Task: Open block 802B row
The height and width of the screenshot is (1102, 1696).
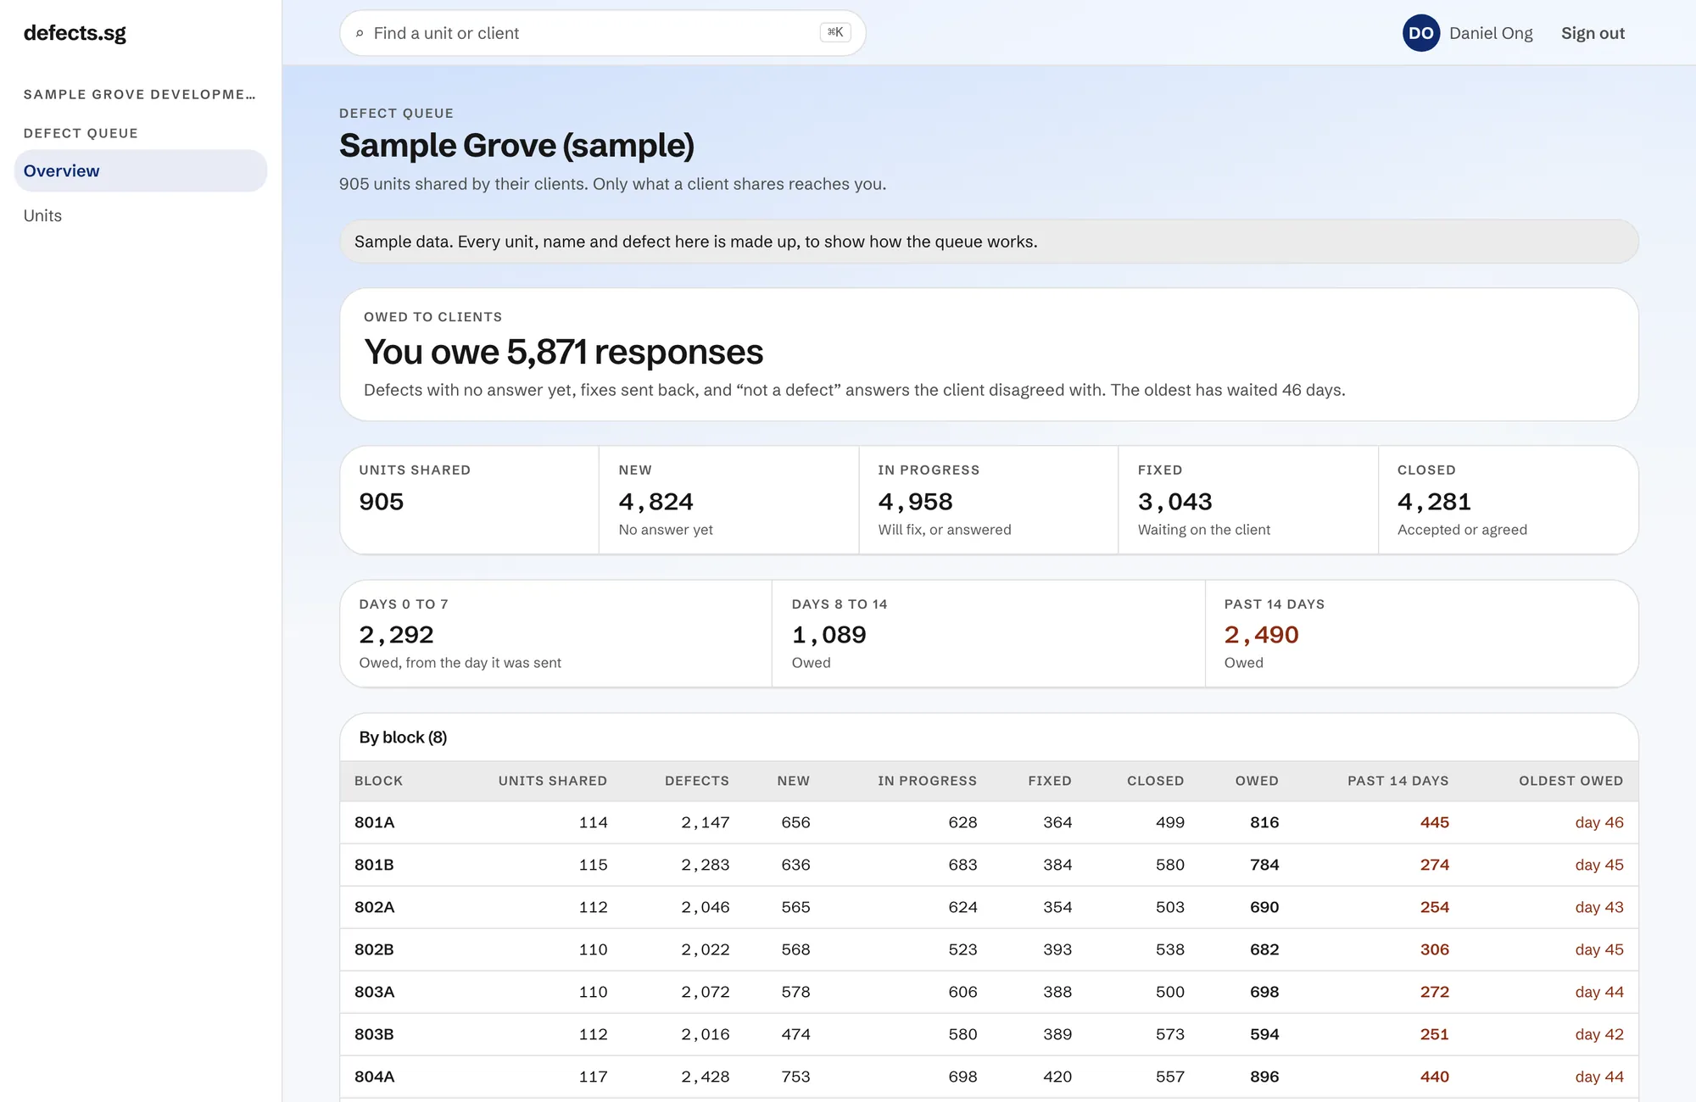Action: pyautogui.click(x=989, y=949)
